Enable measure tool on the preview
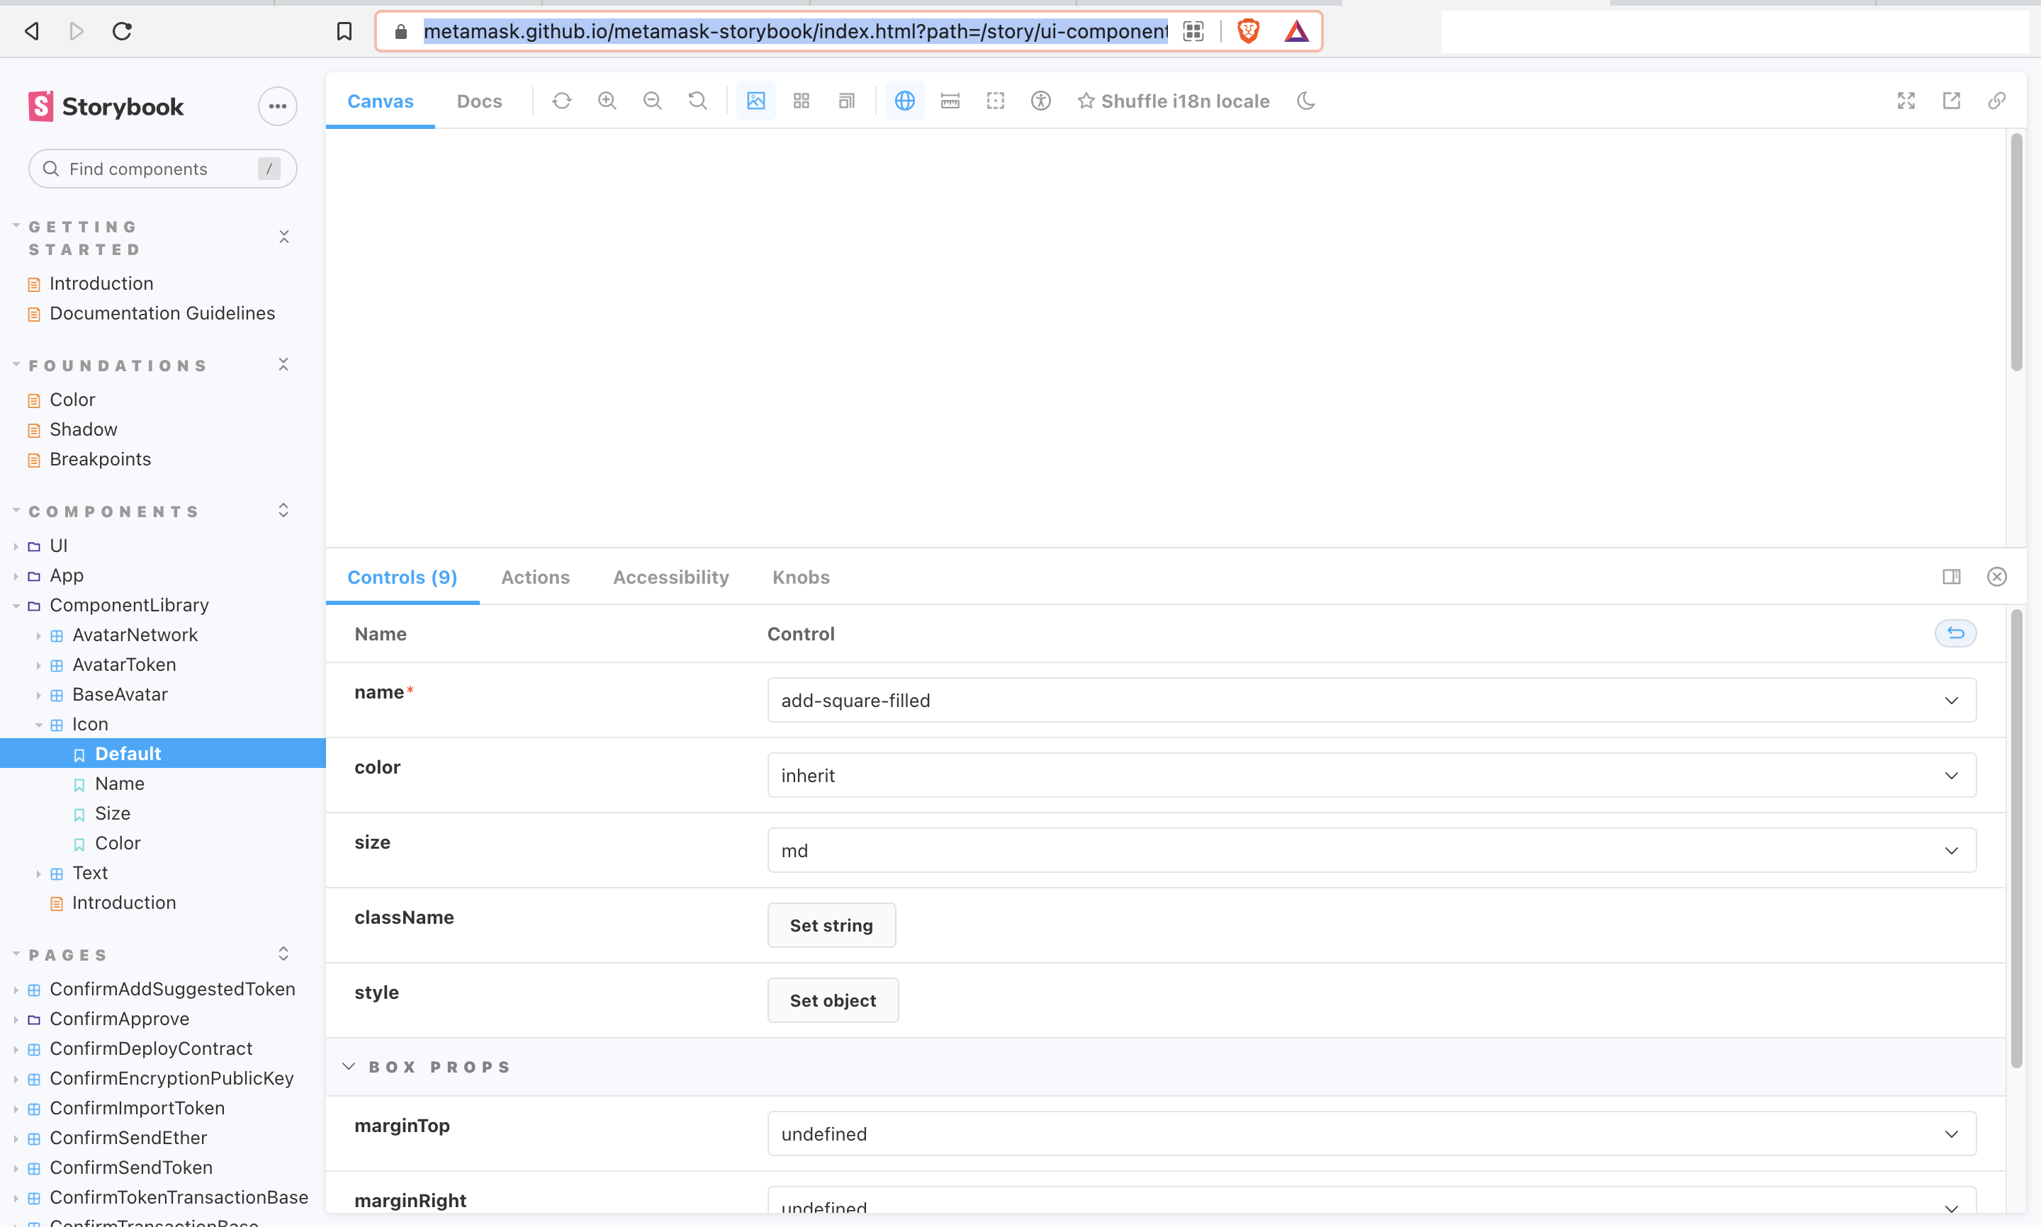 point(950,100)
